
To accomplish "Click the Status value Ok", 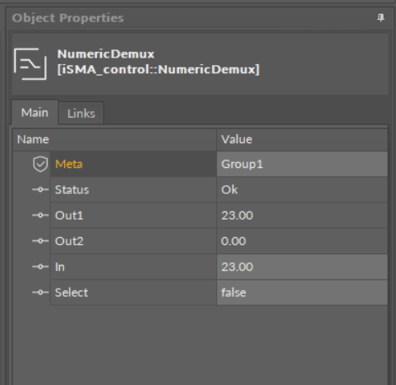I will click(x=229, y=190).
